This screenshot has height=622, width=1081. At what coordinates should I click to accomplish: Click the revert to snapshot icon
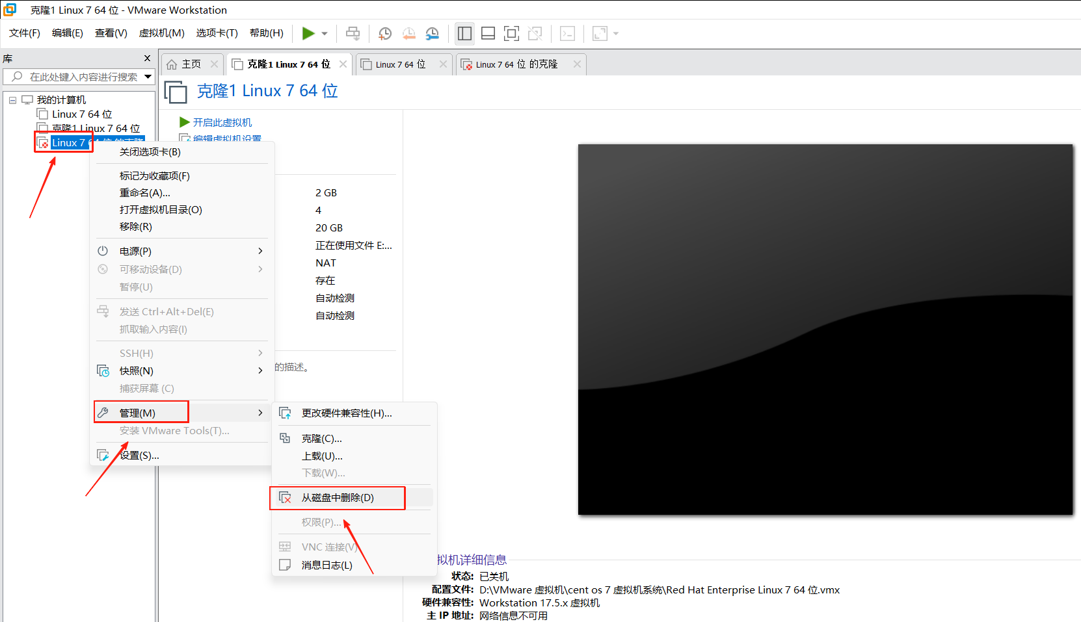click(408, 33)
